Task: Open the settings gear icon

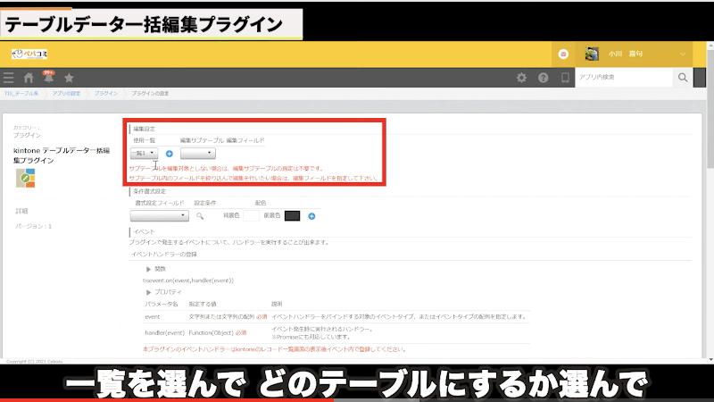Action: (522, 79)
